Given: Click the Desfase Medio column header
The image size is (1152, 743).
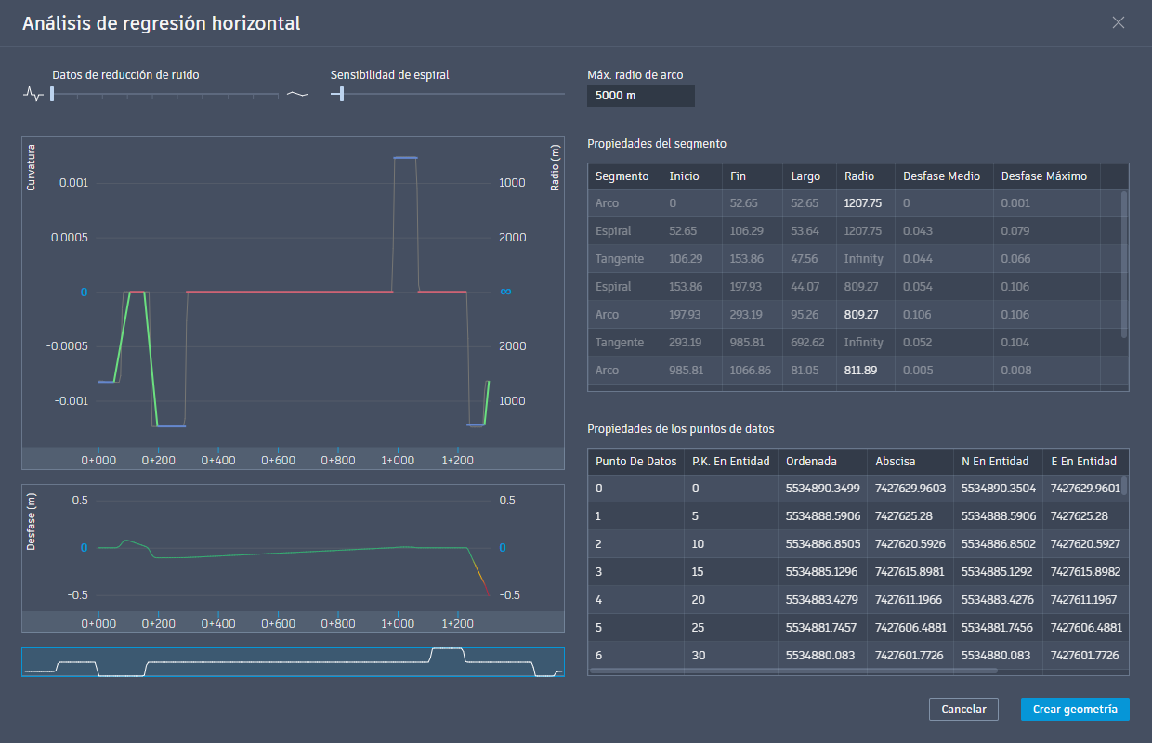Looking at the screenshot, I should click(x=945, y=176).
